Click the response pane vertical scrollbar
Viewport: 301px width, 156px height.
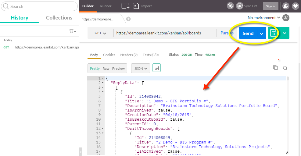point(288,78)
